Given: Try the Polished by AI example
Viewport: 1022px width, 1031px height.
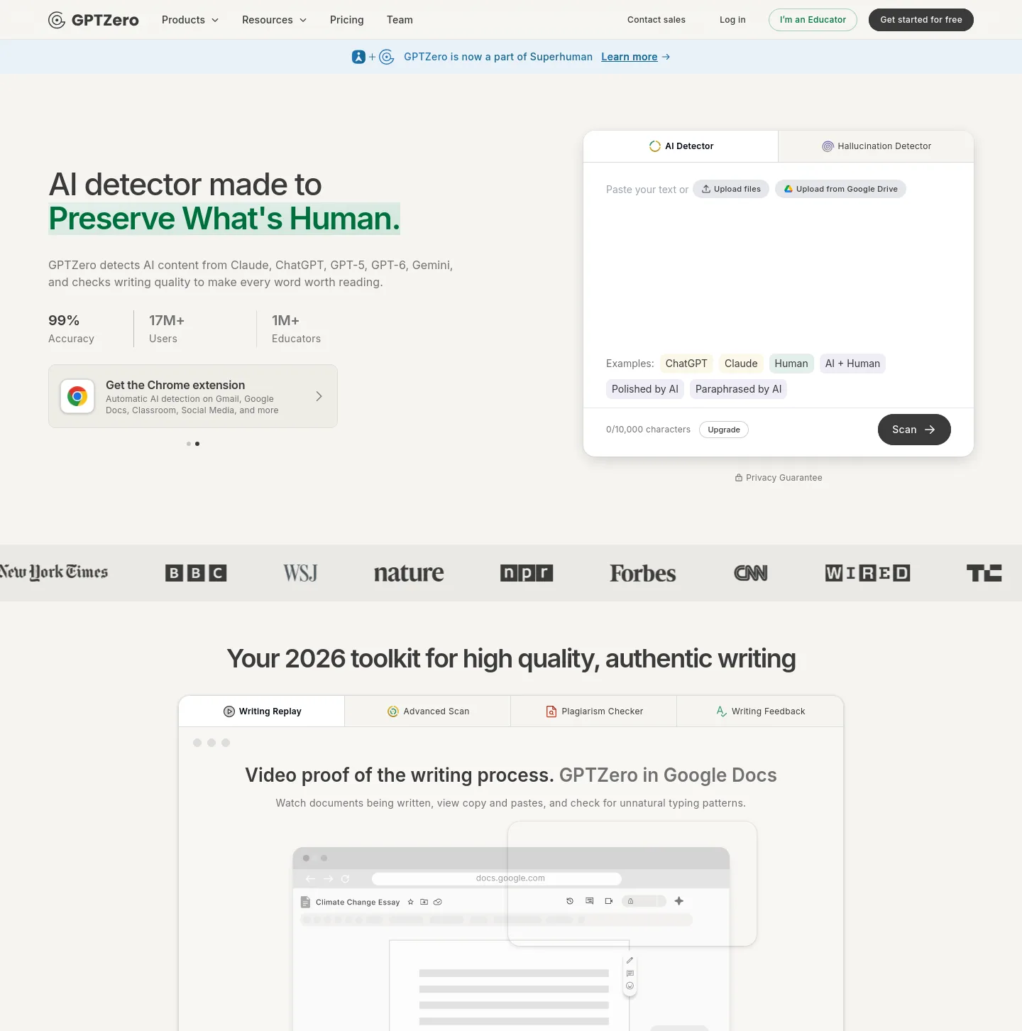Looking at the screenshot, I should (645, 389).
